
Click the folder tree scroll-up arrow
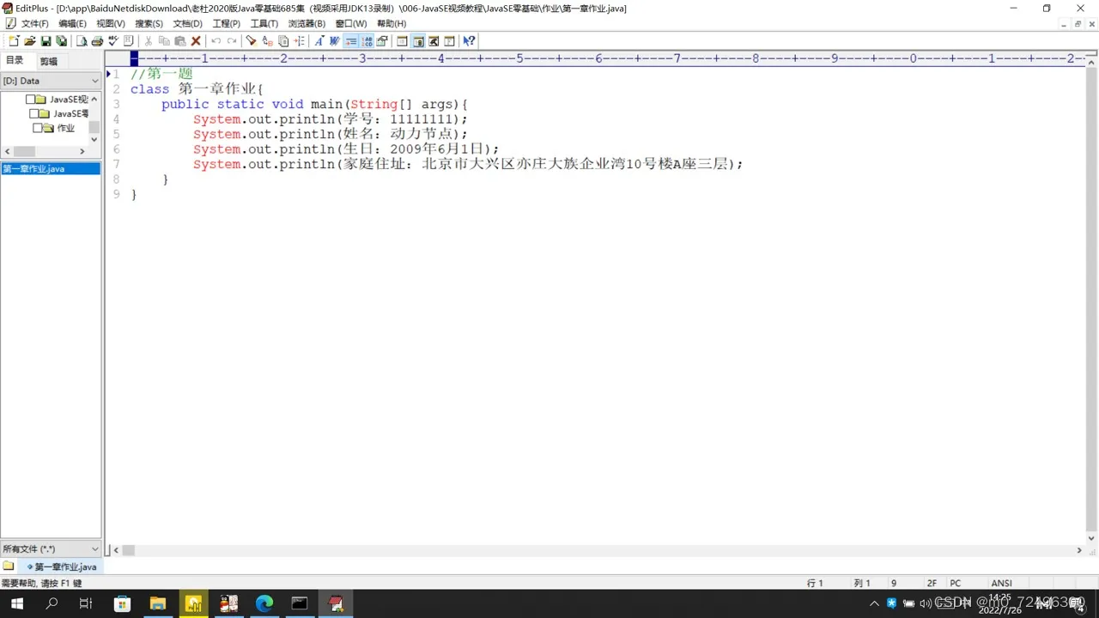(x=94, y=99)
